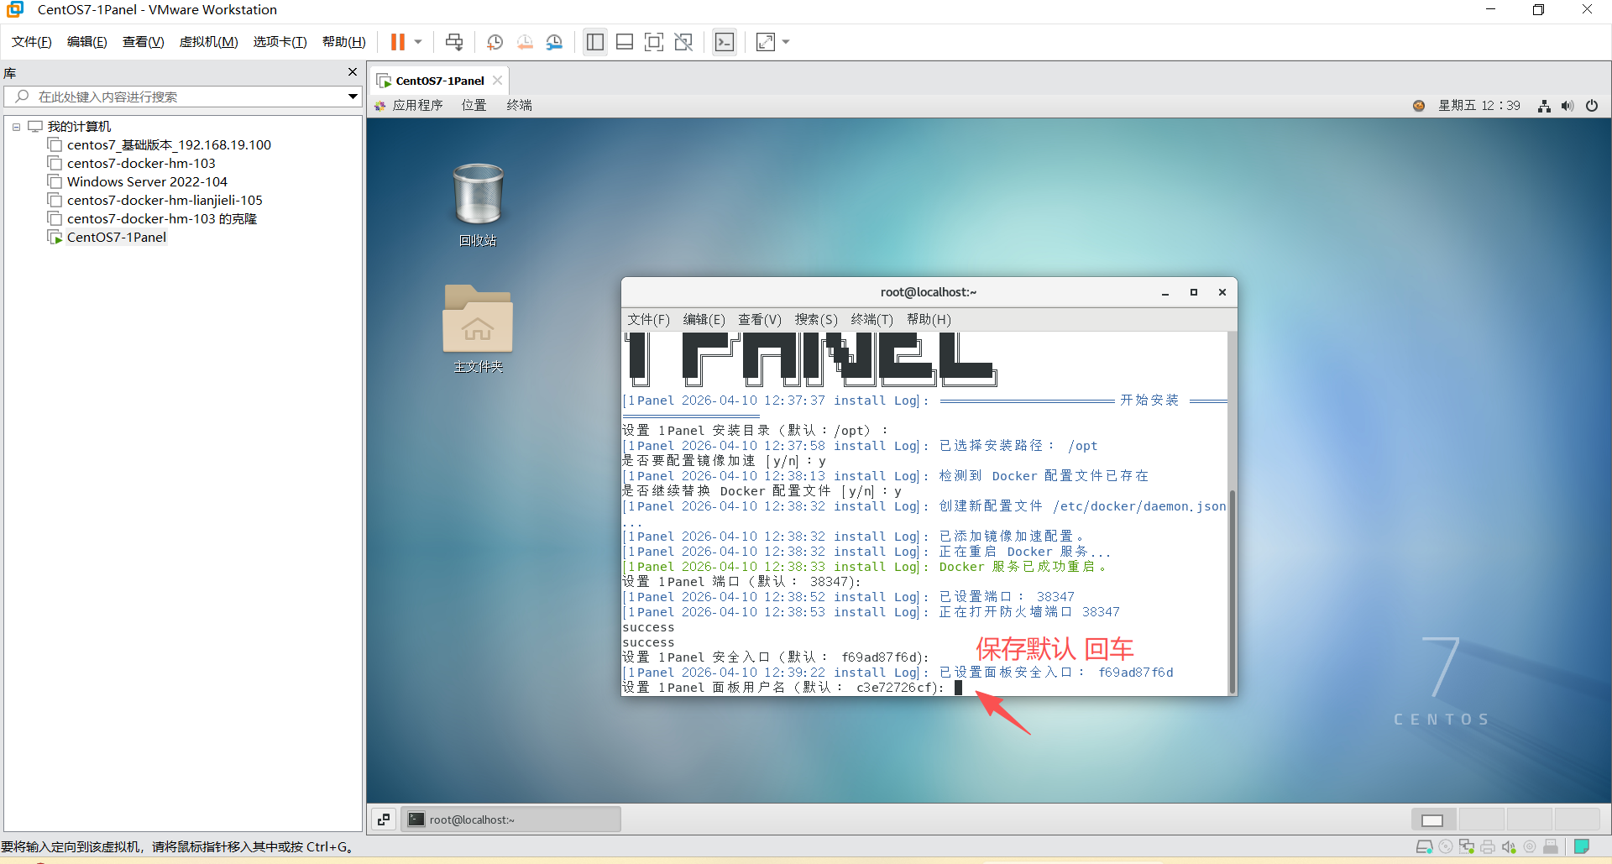Click the show desktop icon in CentOS taskbar
The width and height of the screenshot is (1612, 864).
pos(384,819)
